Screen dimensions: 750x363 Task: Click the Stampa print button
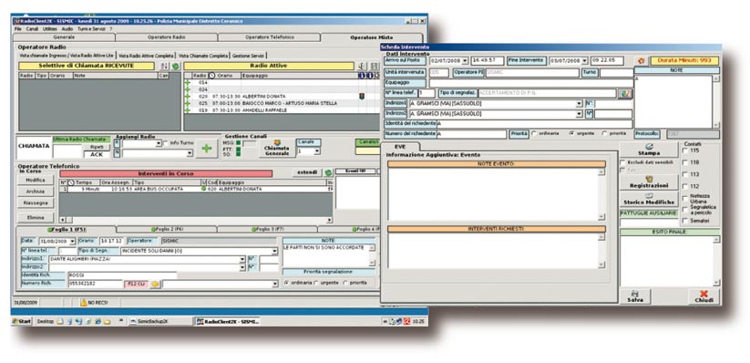[649, 150]
